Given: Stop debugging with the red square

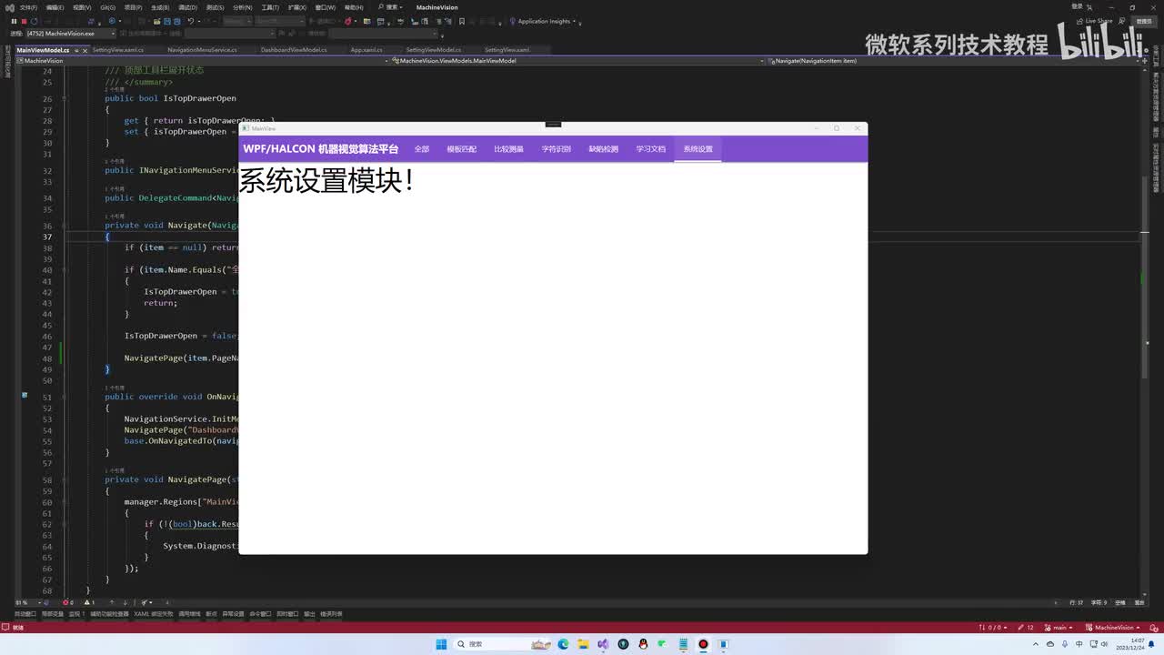Looking at the screenshot, I should (24, 21).
